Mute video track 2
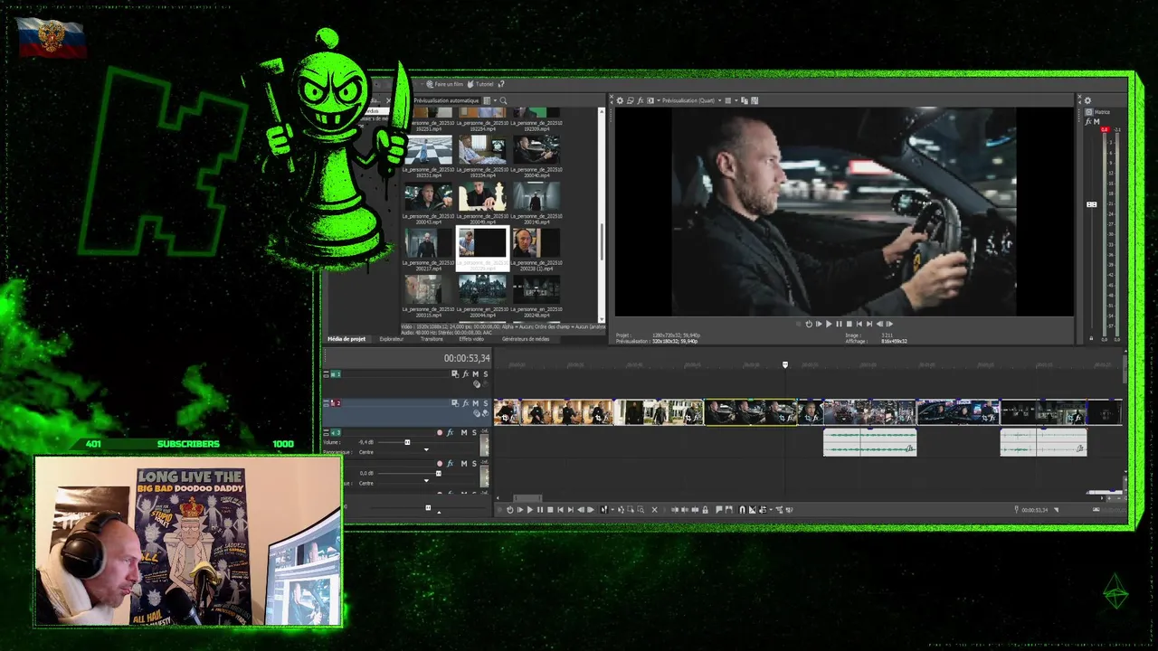1158x651 pixels. (476, 403)
